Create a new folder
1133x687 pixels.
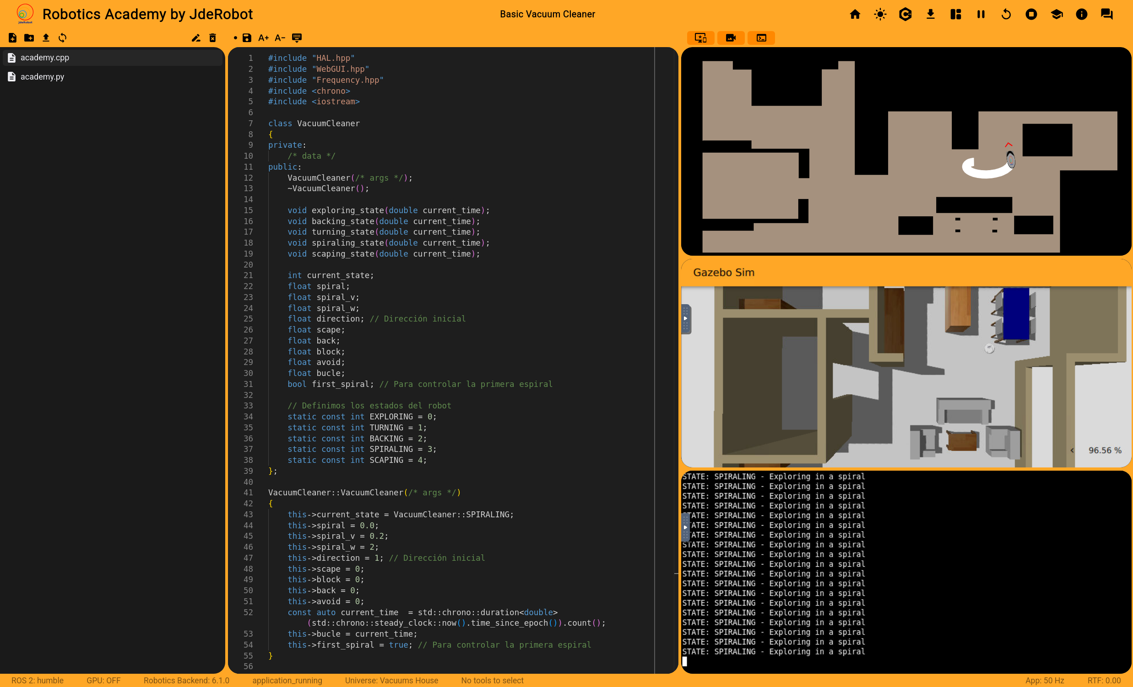(29, 38)
